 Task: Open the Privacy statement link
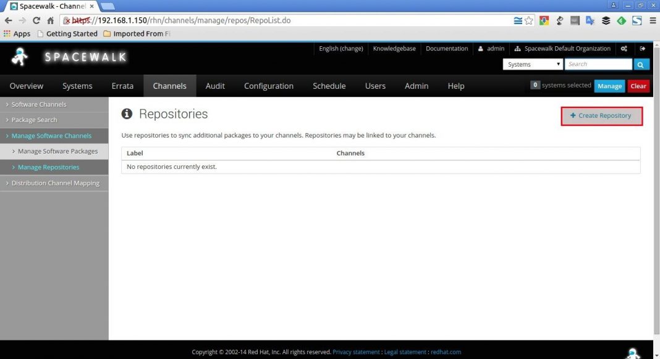click(x=356, y=352)
